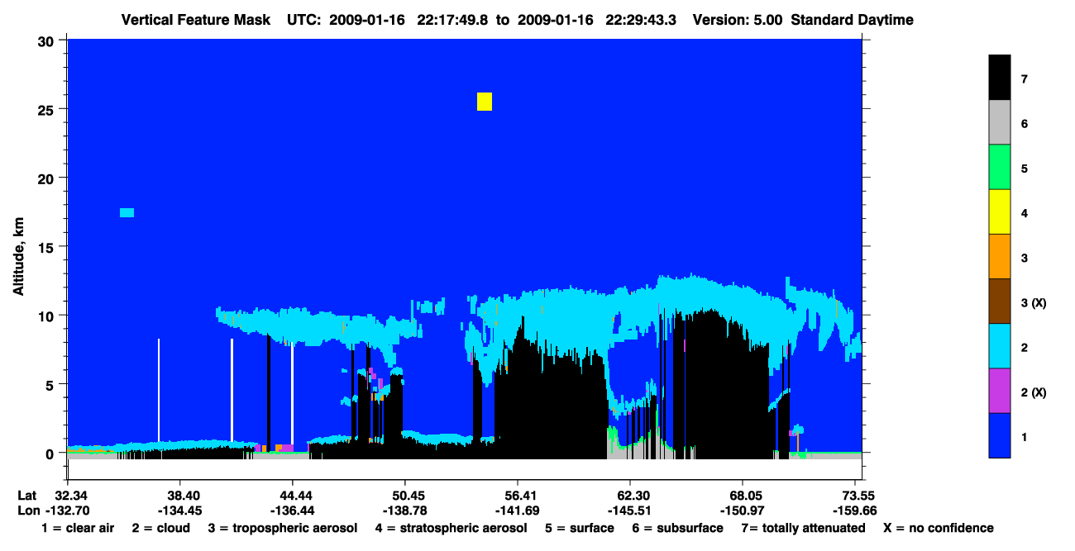Select the brown colorbar swatch for 3 (X)

click(x=1000, y=302)
